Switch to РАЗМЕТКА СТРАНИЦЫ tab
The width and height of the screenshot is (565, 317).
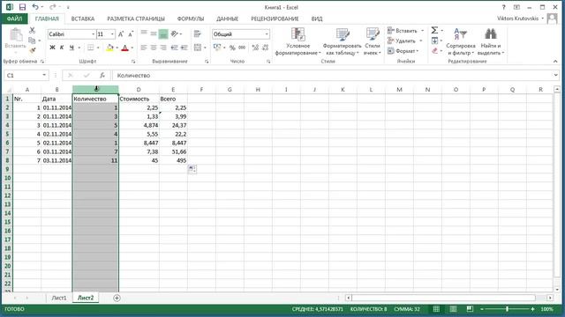click(x=136, y=18)
